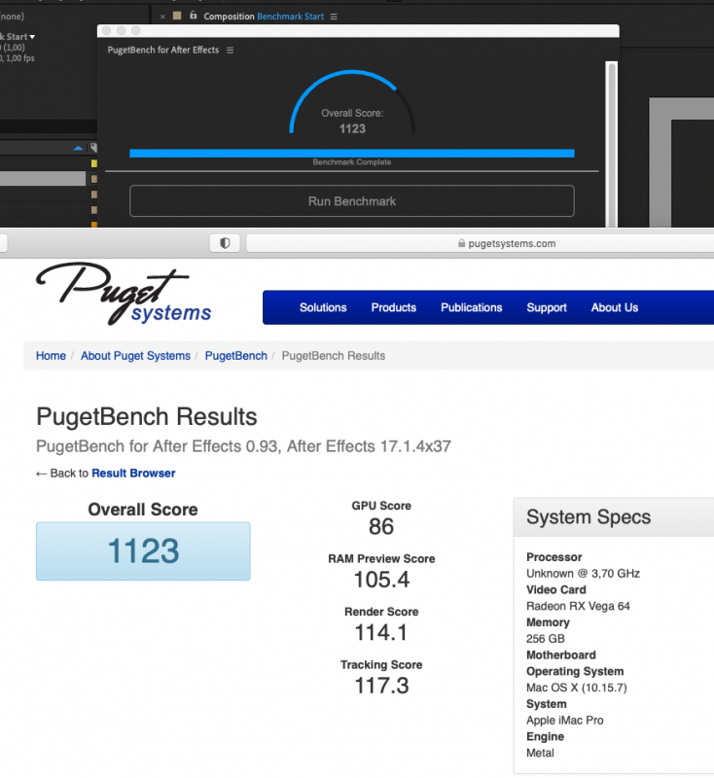The width and height of the screenshot is (714, 778).
Task: Open the PugetBench for After Effects panel menu
Action: click(x=230, y=51)
